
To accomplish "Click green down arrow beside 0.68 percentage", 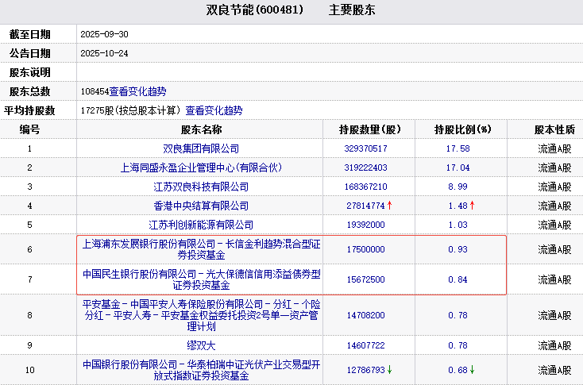I will 472,370.
